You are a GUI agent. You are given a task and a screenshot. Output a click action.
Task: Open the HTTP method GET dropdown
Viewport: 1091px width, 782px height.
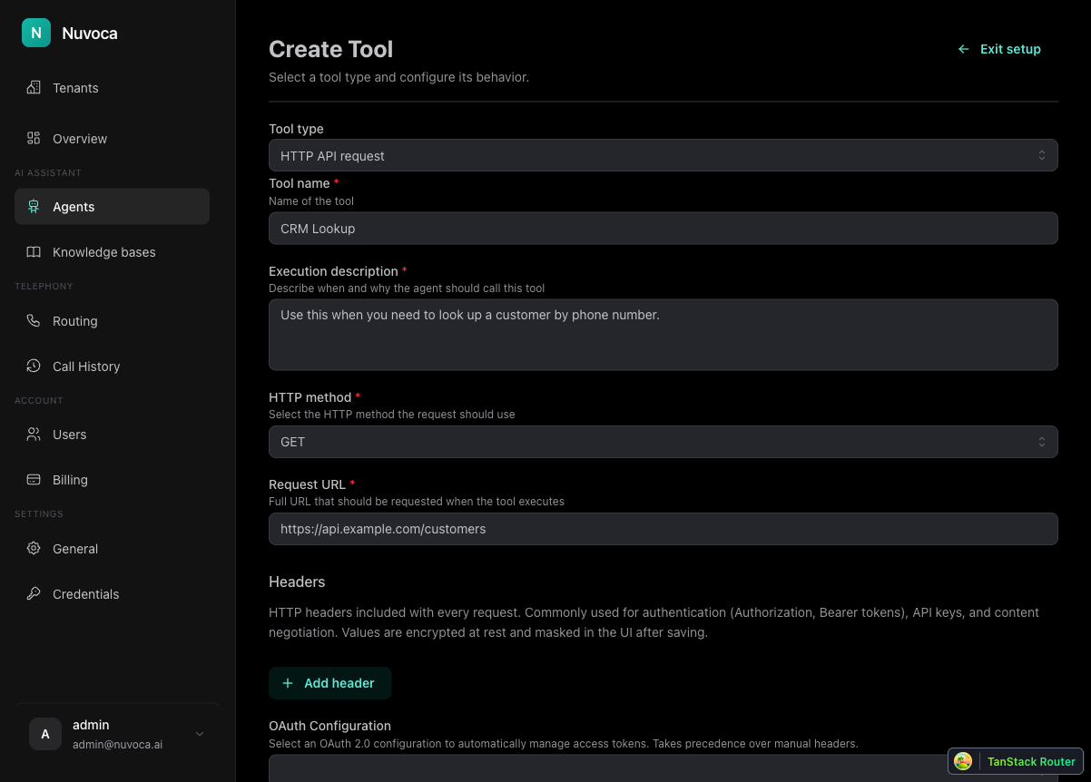663,442
